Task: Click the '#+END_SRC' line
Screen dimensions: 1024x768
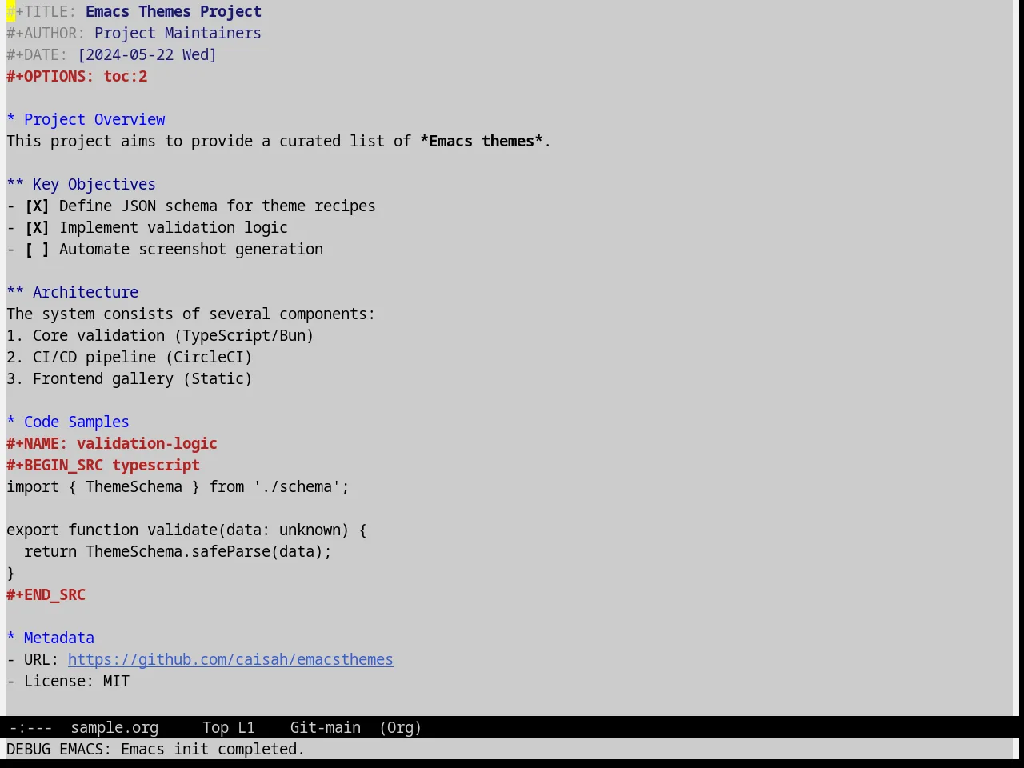Action: coord(46,595)
